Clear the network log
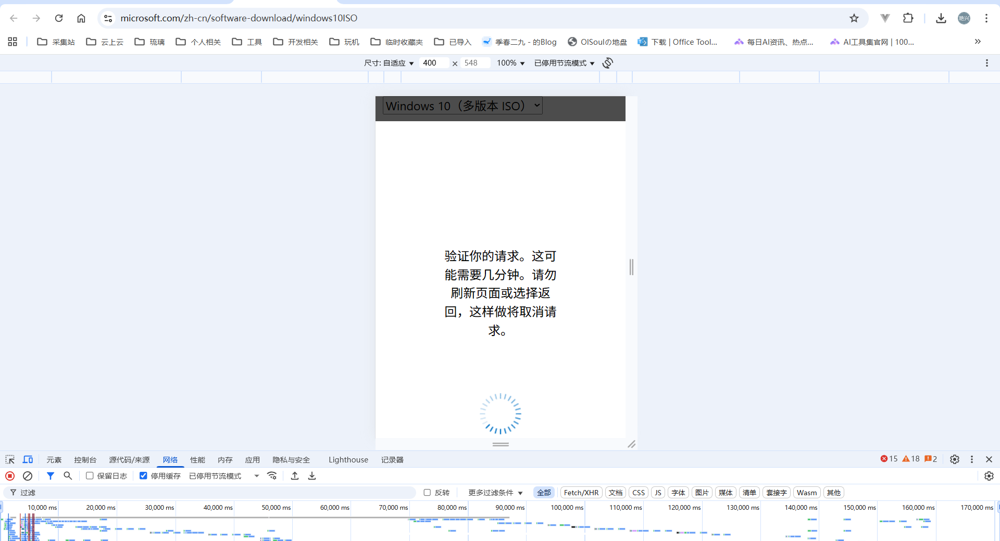 click(x=28, y=476)
